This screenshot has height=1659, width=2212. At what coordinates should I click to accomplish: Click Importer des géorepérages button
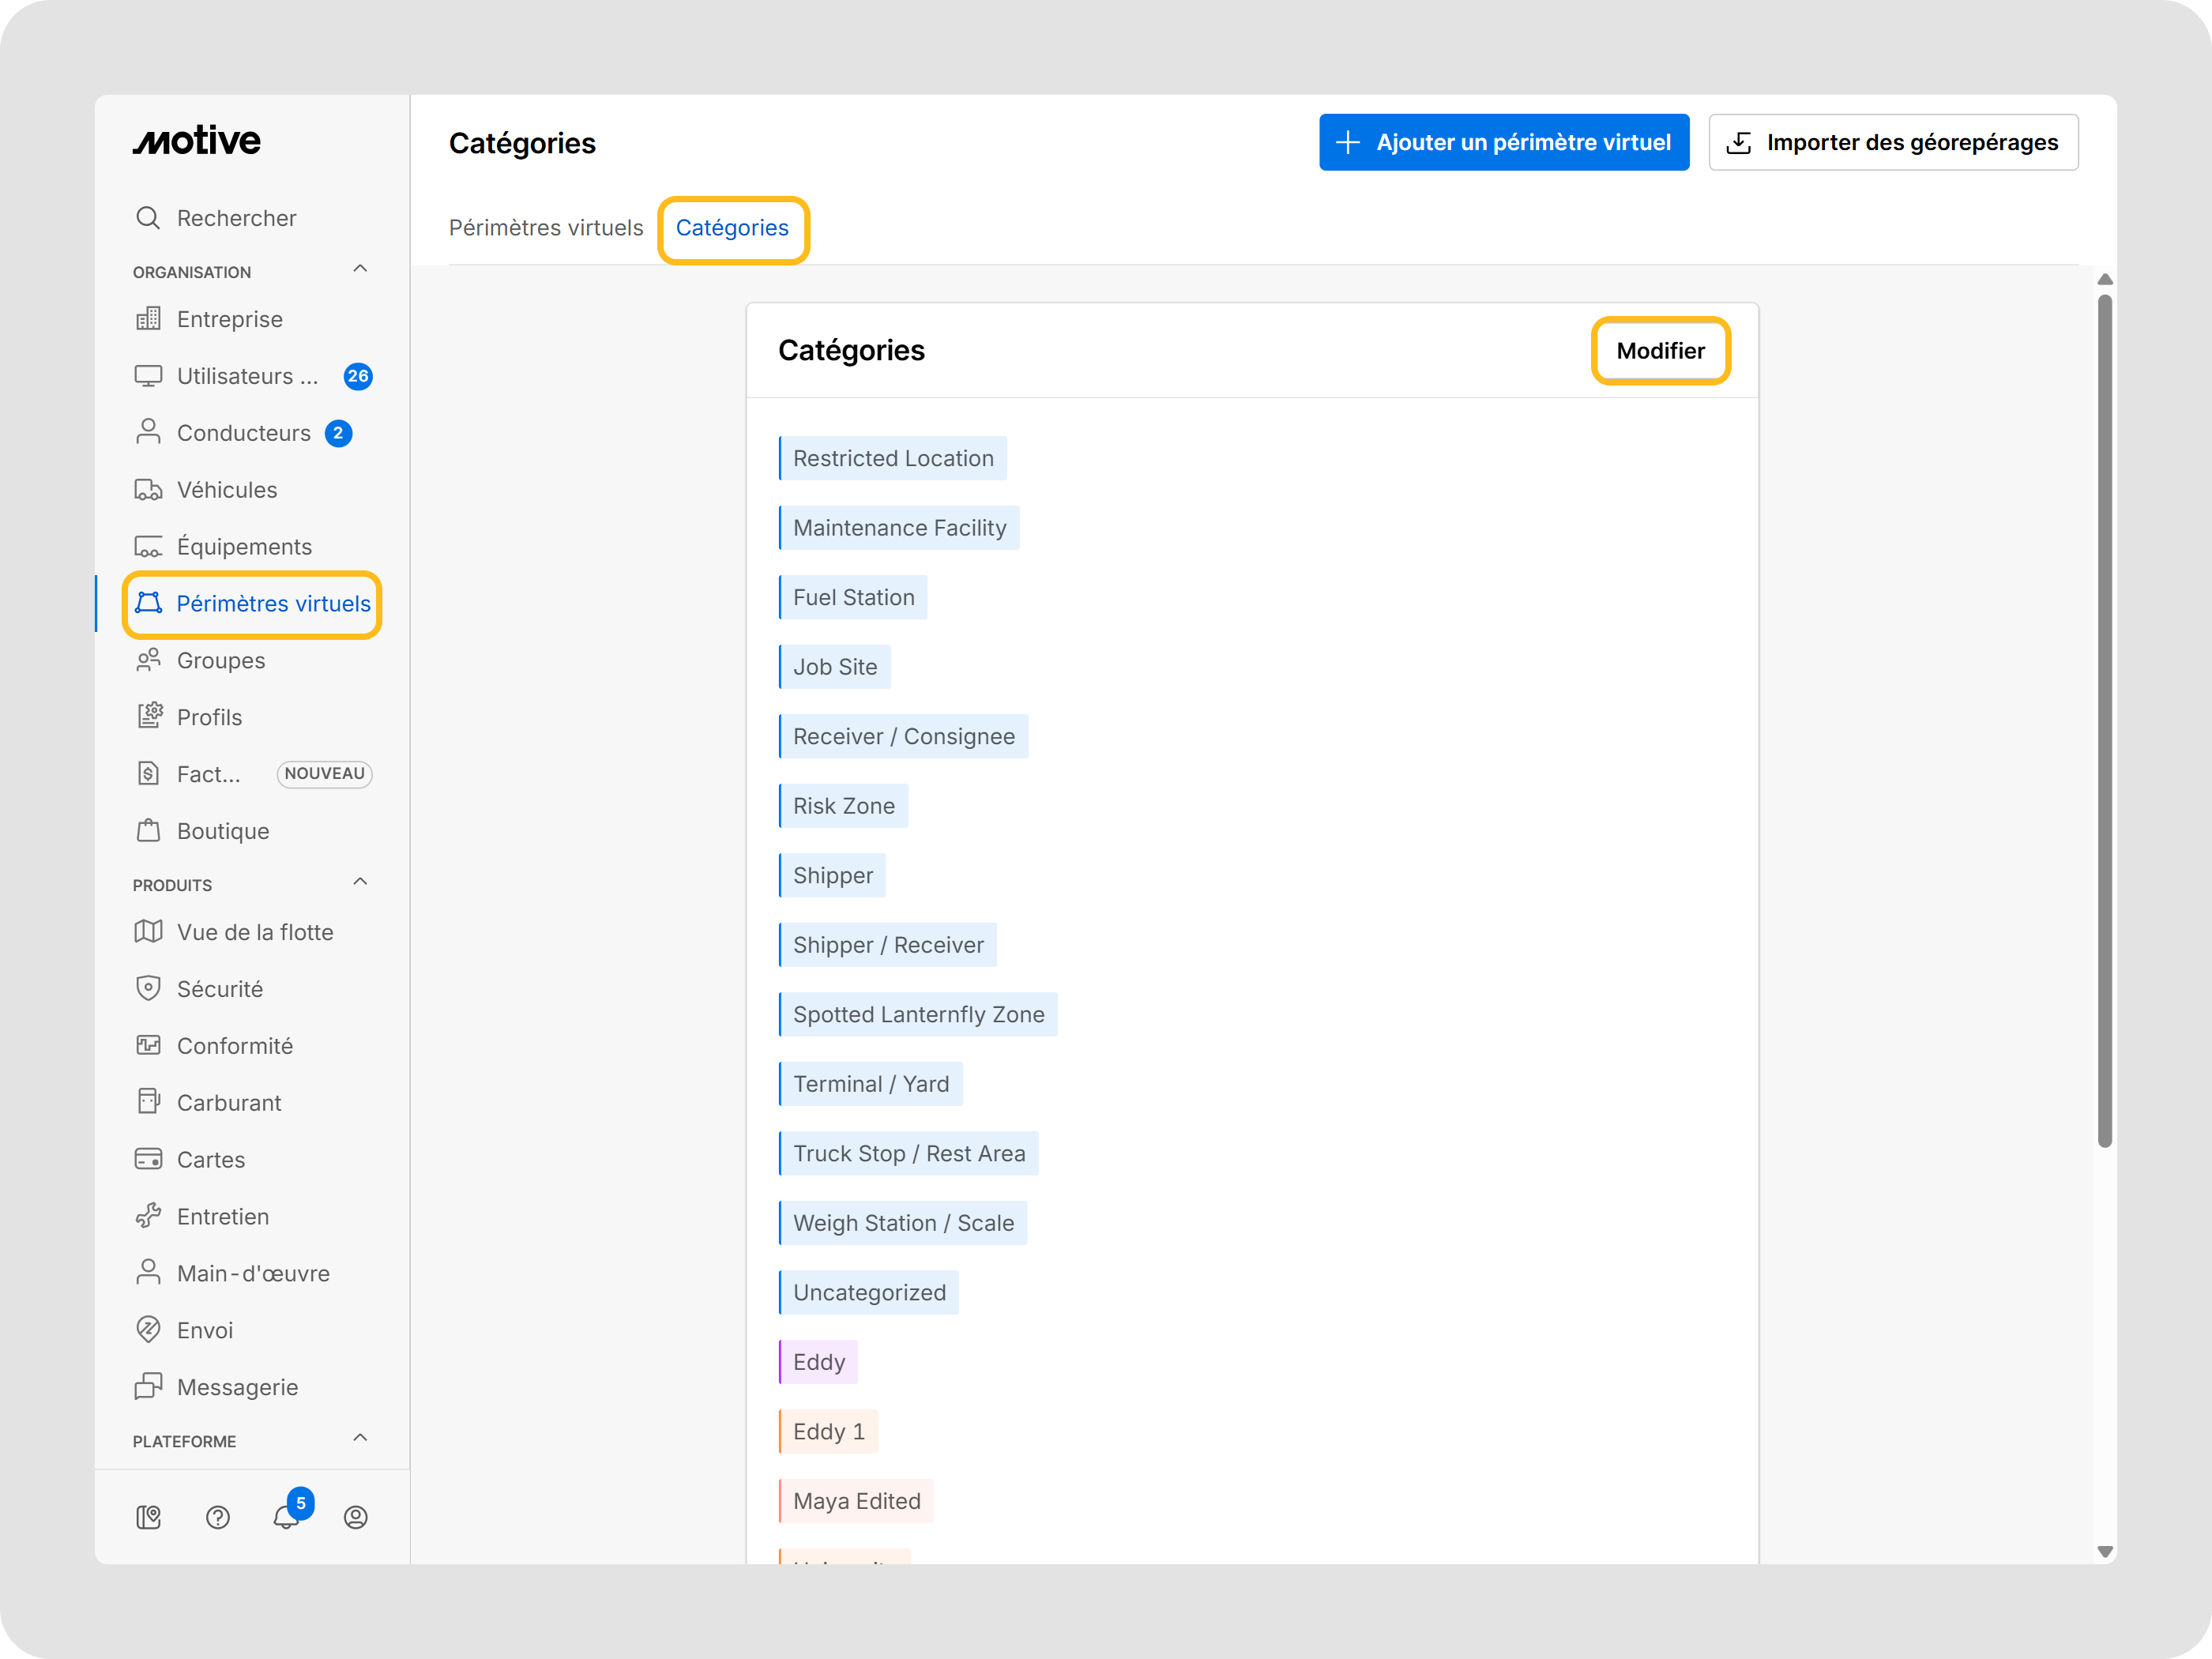(x=1892, y=142)
